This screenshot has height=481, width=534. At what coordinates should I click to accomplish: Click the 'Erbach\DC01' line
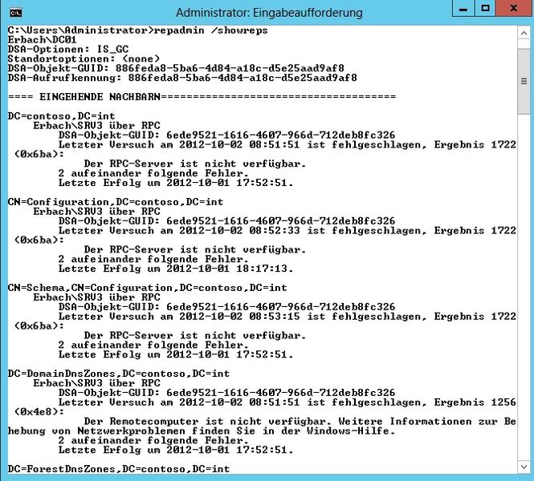click(43, 40)
